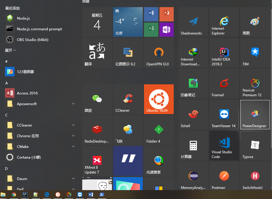Open the dark blue quotation-mark tile
This screenshot has height=199, width=272.
(128, 161)
